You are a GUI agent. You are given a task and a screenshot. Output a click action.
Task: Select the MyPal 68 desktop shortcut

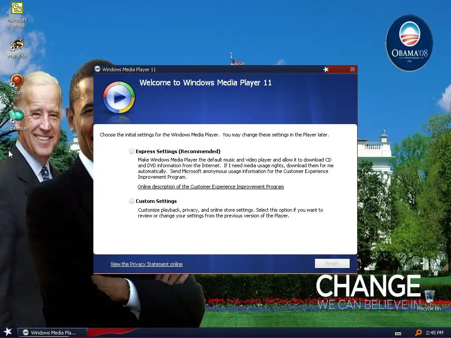click(x=17, y=48)
